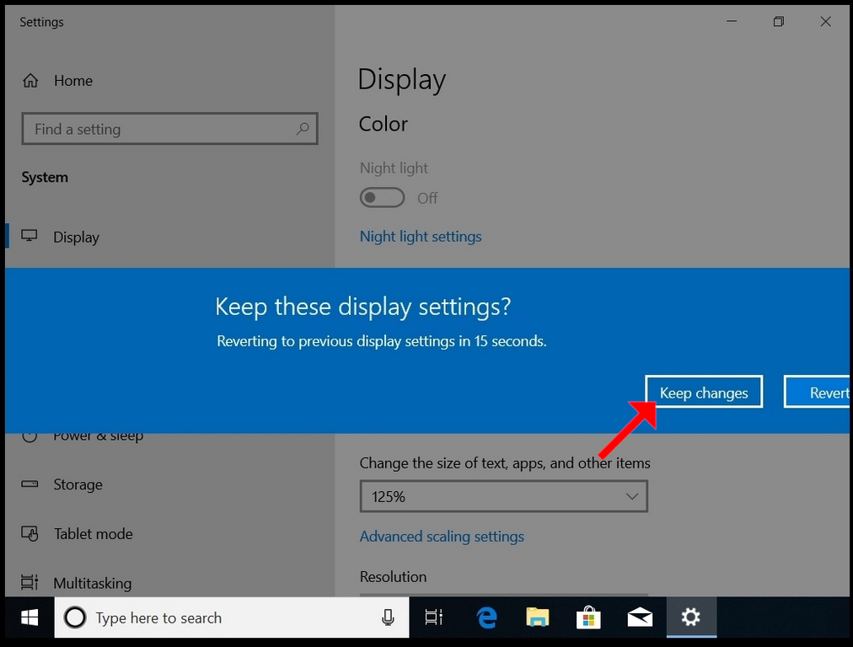
Task: Open the Windows Start menu
Action: [30, 618]
